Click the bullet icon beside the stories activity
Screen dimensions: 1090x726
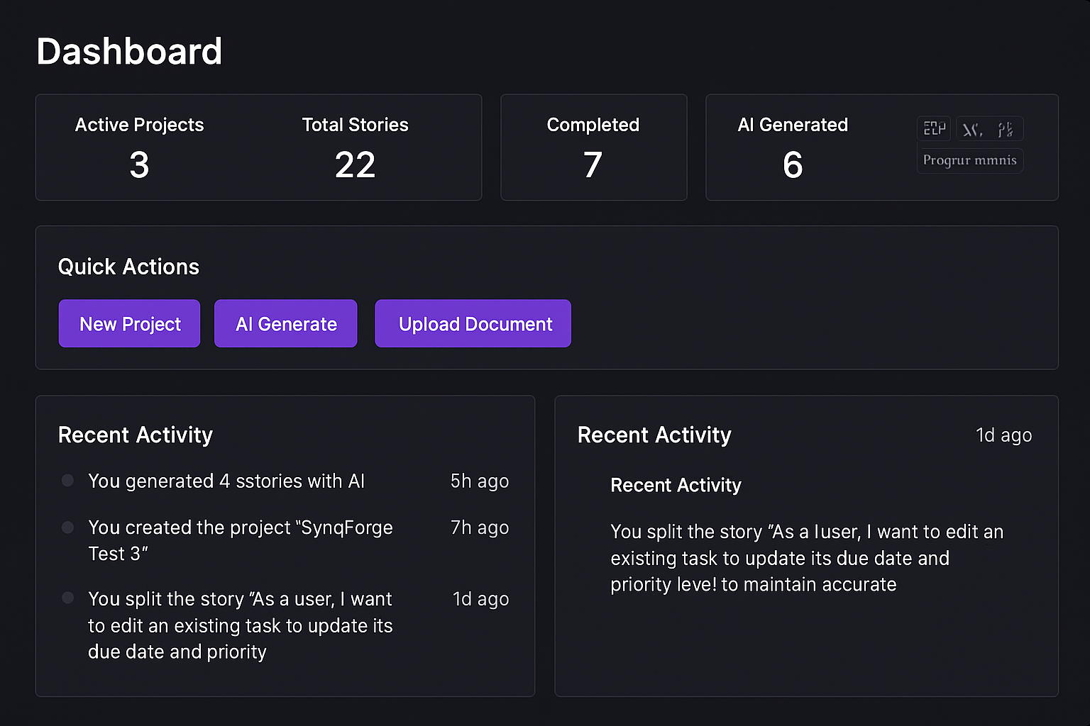(67, 480)
